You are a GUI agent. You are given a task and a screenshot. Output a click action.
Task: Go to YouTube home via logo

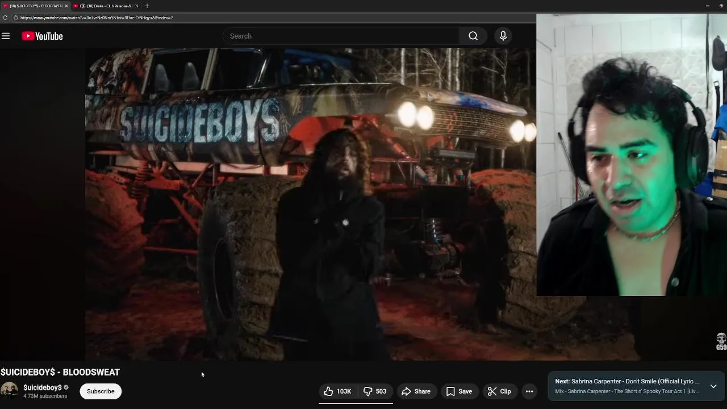coord(42,36)
